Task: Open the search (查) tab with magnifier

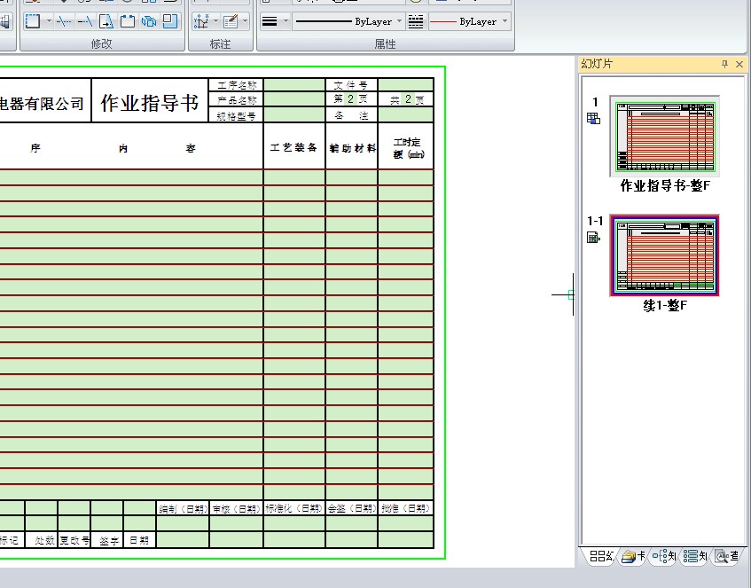Action: click(x=727, y=557)
